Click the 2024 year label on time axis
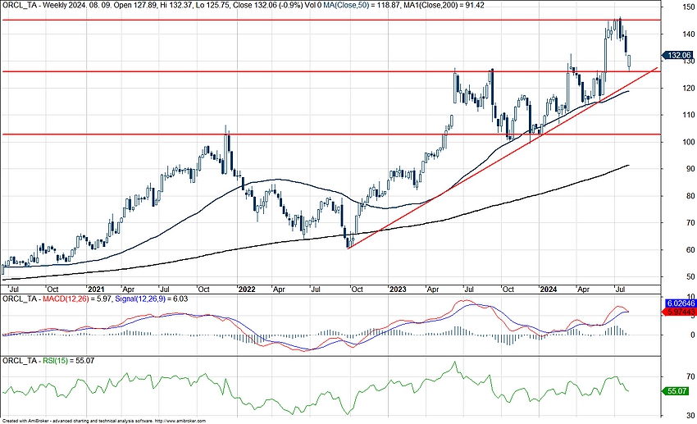 (549, 290)
